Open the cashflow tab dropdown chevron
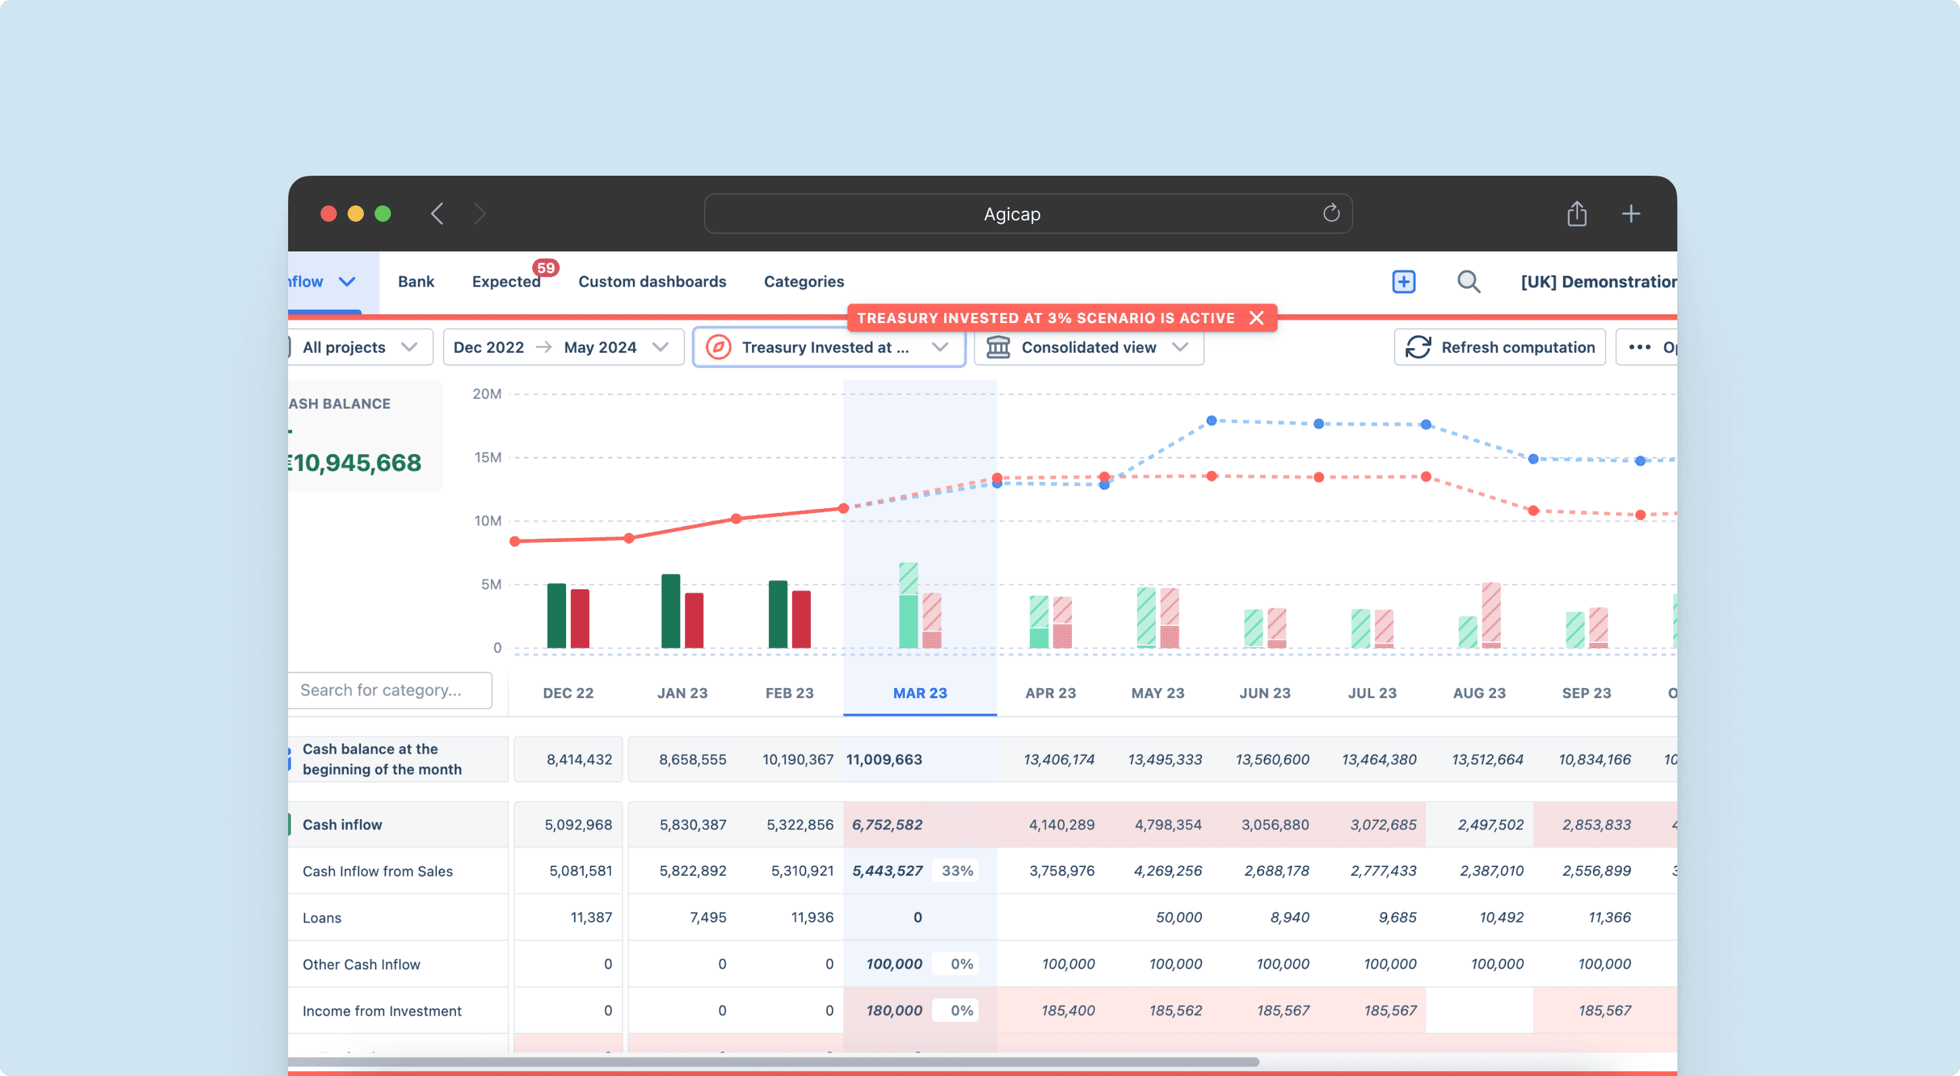1960x1076 pixels. (x=347, y=281)
